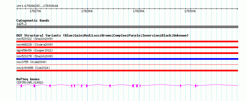Click the chr1:178266292..178309144 coordinate label
Image resolution: width=246 pixels, height=101 pixels.
pos(37,6)
